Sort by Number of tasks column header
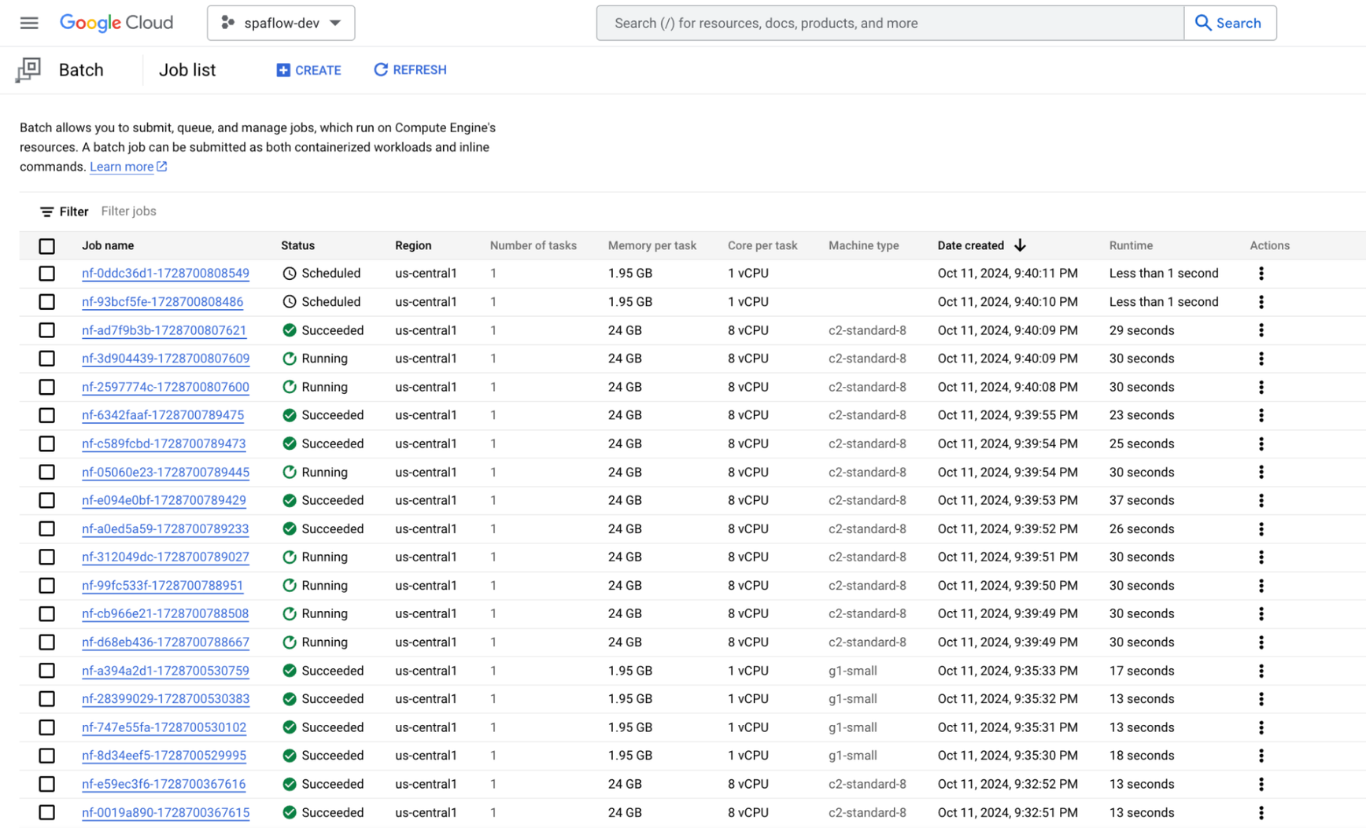The width and height of the screenshot is (1366, 828). 533,245
